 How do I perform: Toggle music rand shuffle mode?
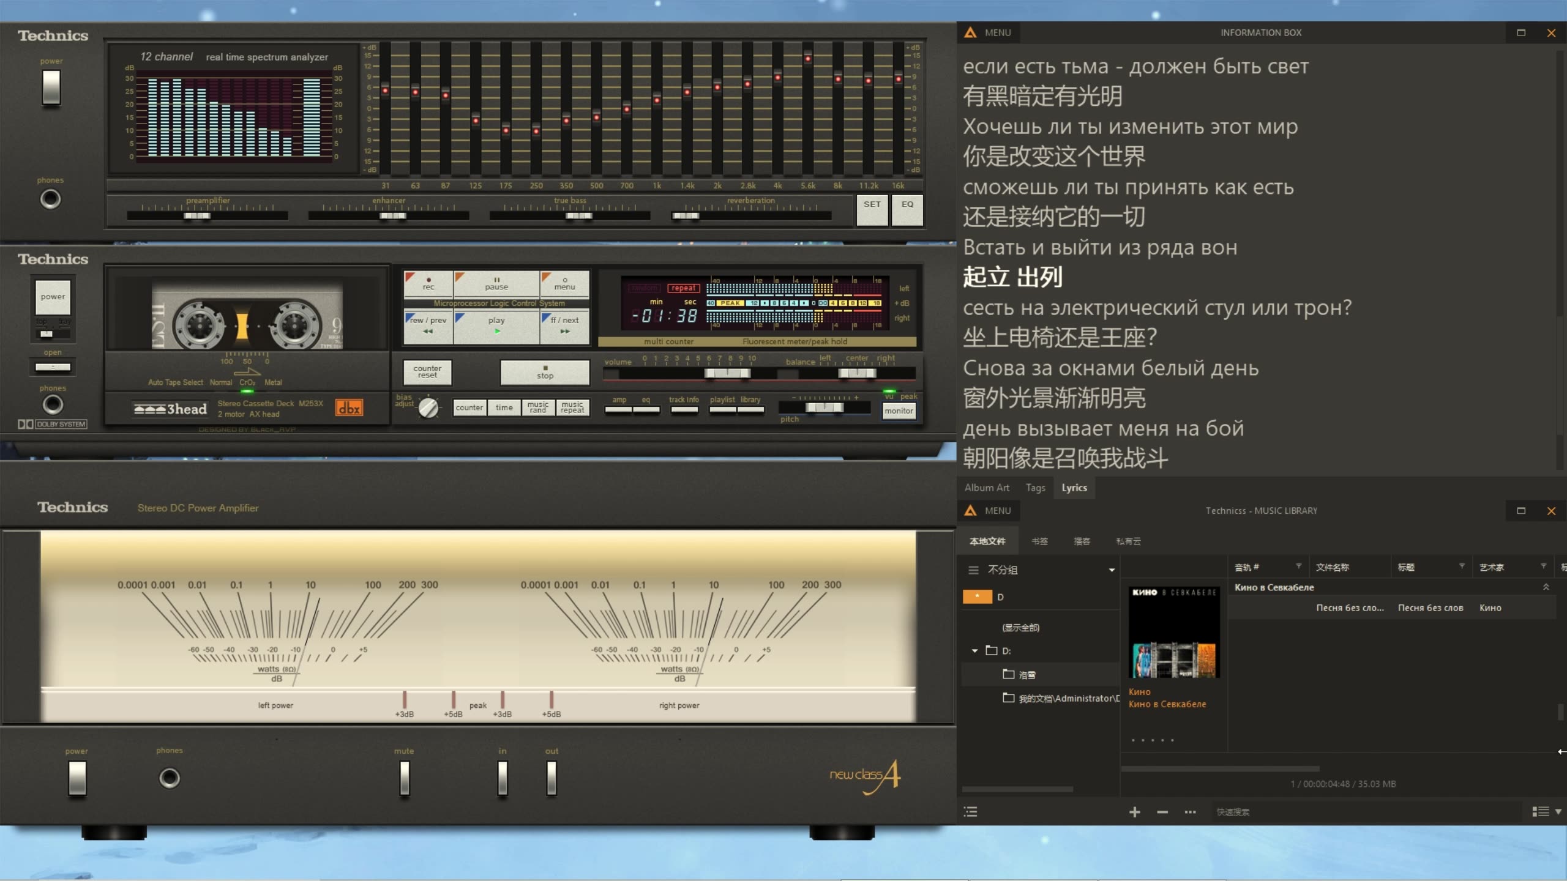538,407
